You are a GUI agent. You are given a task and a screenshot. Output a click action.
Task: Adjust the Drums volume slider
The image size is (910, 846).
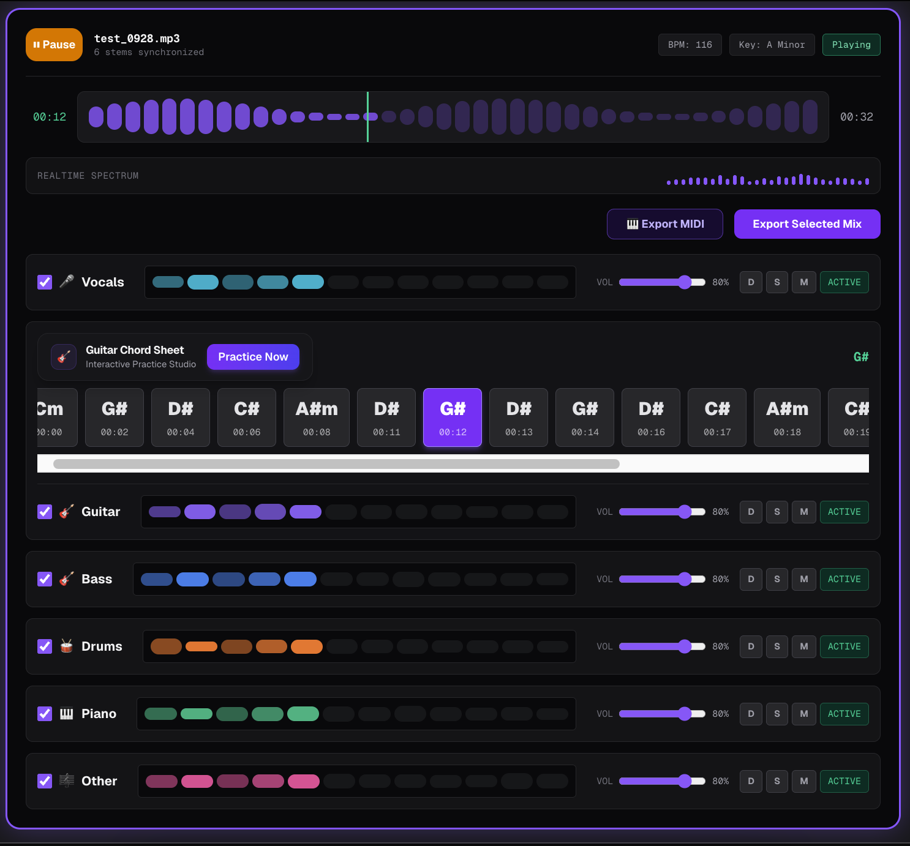click(x=662, y=646)
